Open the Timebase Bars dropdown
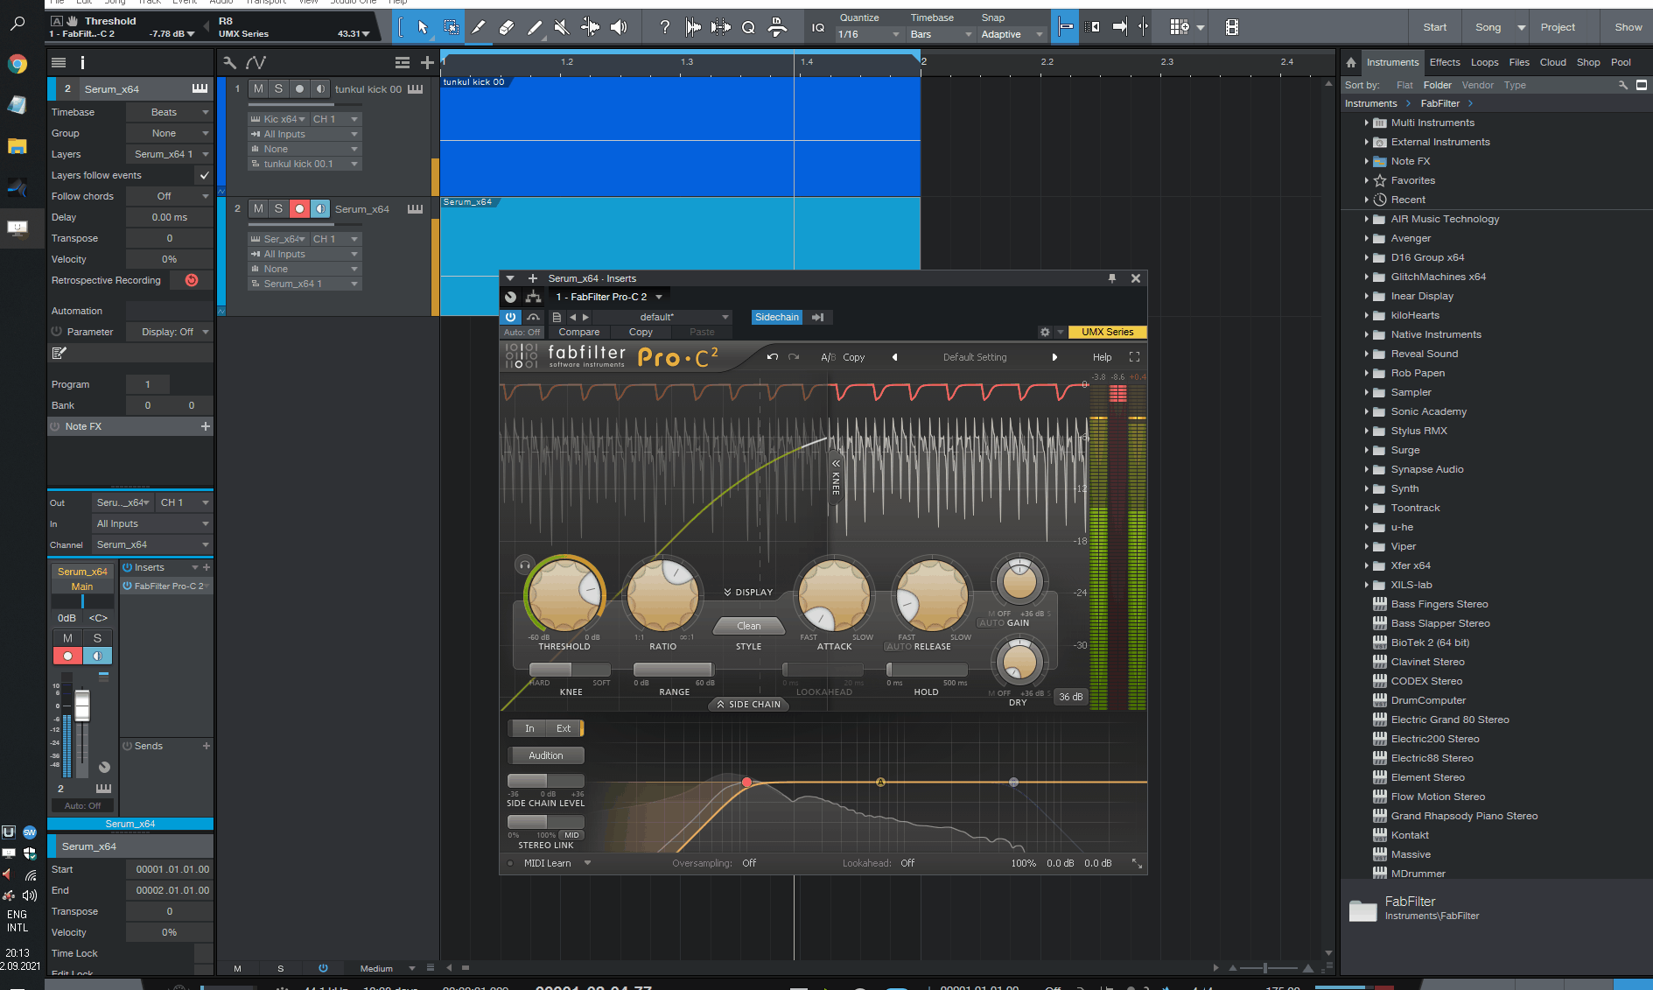 point(941,34)
